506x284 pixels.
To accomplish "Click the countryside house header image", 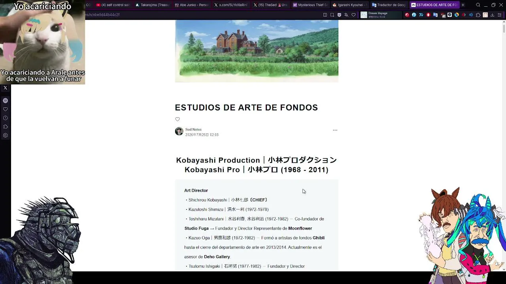I will [257, 51].
